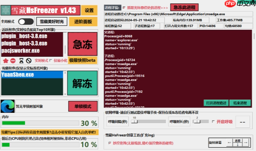Click the 呼吸时长(秒) slider
Viewport: 256px width, 151px height.
point(201,122)
